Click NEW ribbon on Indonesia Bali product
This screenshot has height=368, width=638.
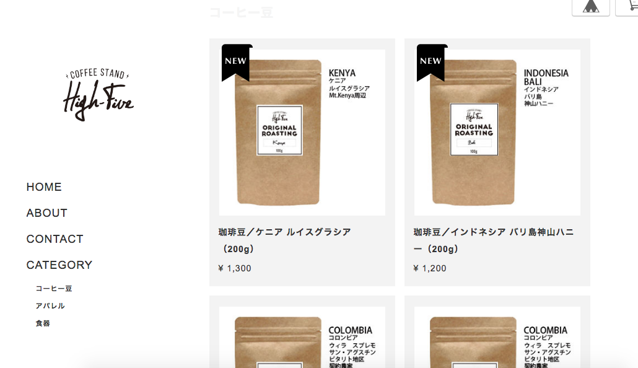(x=431, y=63)
